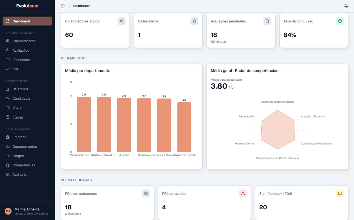Click the Avaliações pendentes clipboard icon

(267, 21)
